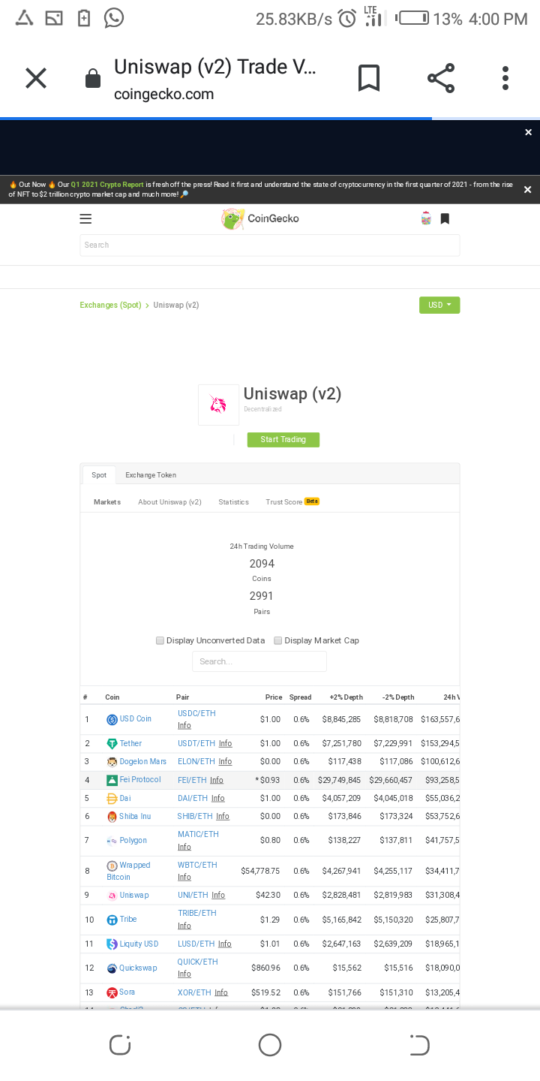Tap the Android back button
The image size is (540, 1081).
pos(419,1045)
